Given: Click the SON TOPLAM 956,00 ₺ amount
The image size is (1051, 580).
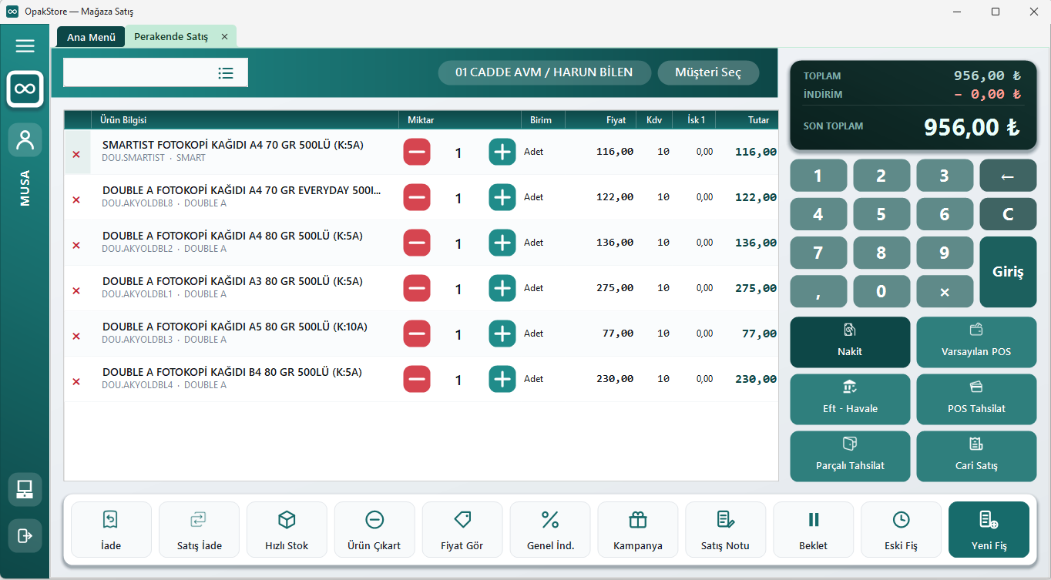Looking at the screenshot, I should [972, 127].
